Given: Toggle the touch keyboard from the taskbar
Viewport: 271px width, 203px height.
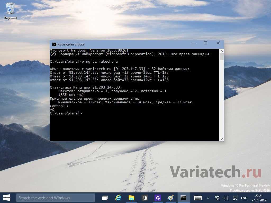Looking at the screenshot, I should 198,198.
